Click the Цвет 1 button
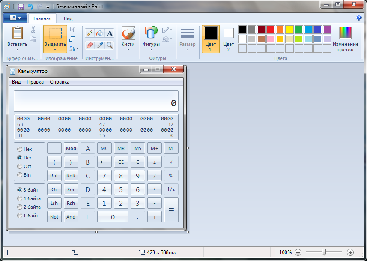Viewport: 367px width, 261px height. click(x=210, y=39)
